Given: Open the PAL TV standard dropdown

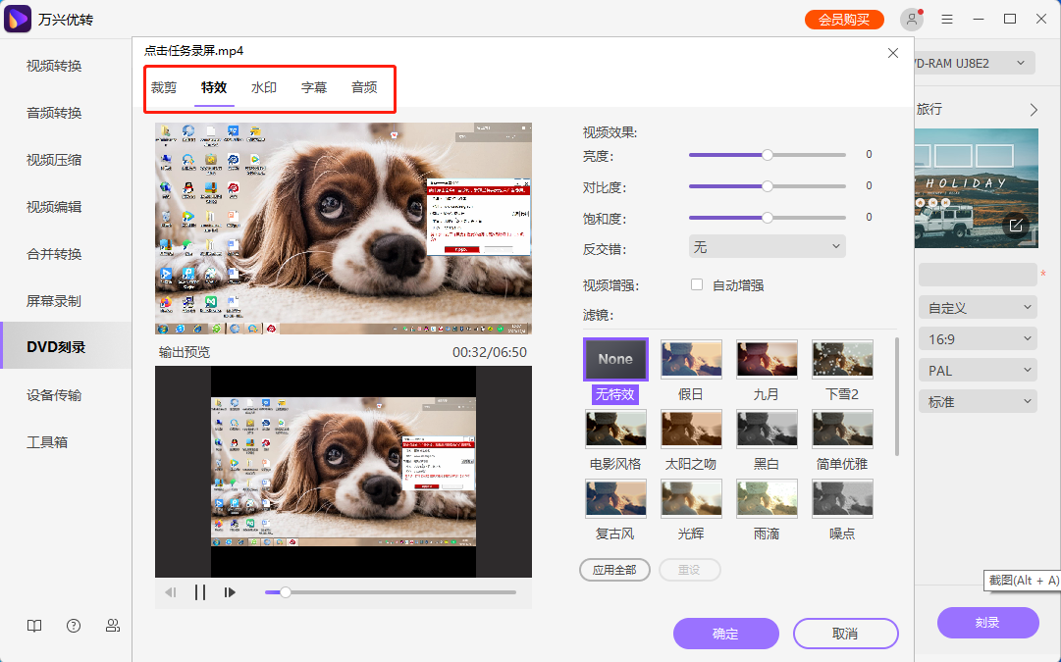Looking at the screenshot, I should (x=977, y=371).
